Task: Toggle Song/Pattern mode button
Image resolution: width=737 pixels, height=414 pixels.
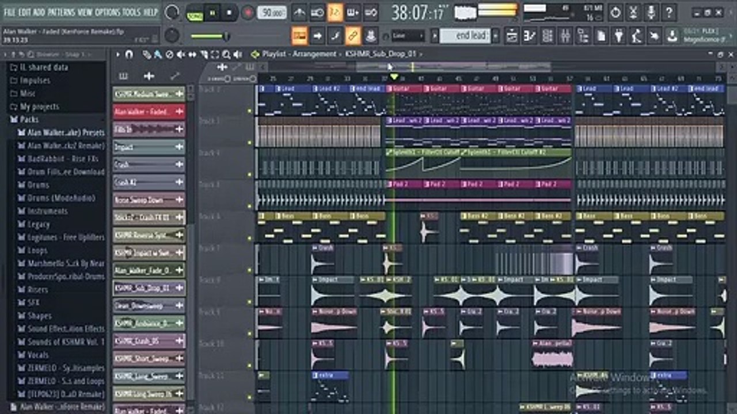Action: tap(195, 13)
